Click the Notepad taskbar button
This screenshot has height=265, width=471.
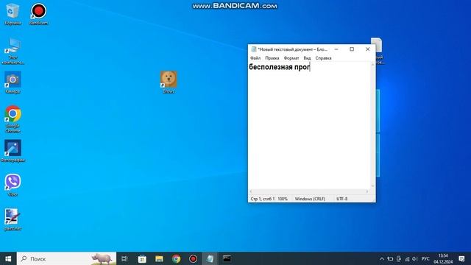coord(210,258)
